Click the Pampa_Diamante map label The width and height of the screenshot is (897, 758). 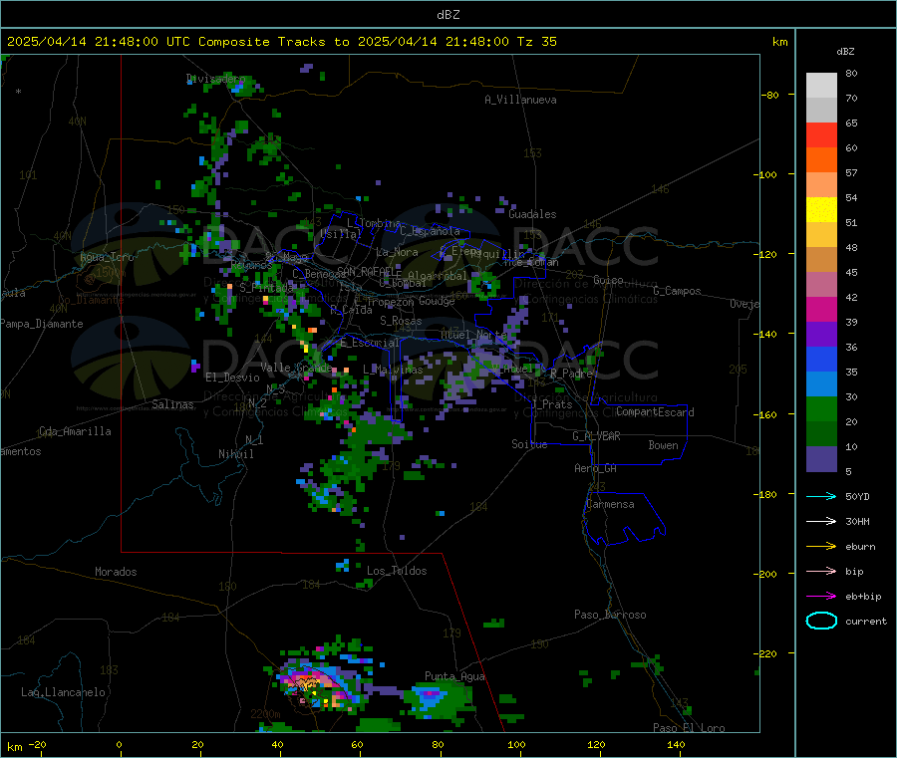[x=42, y=324]
